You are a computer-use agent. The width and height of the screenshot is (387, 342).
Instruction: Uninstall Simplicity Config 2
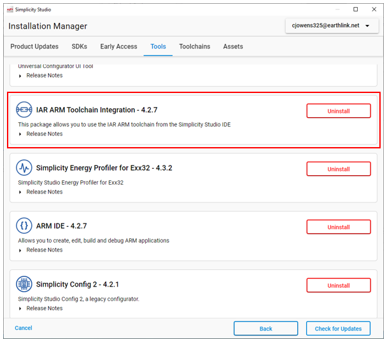[x=339, y=285]
